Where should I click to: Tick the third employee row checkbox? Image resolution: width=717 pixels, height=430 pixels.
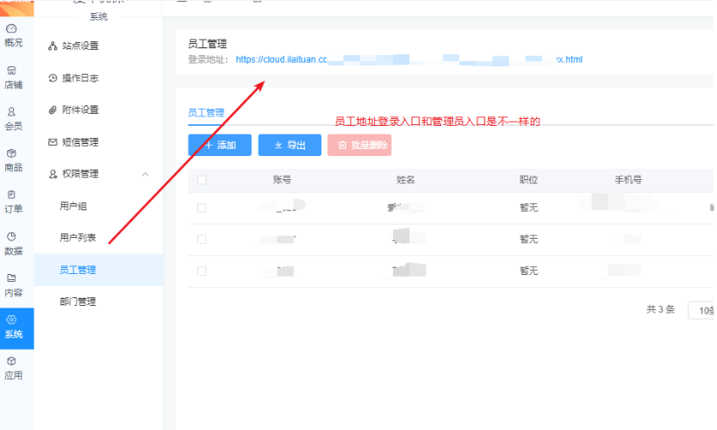click(202, 271)
